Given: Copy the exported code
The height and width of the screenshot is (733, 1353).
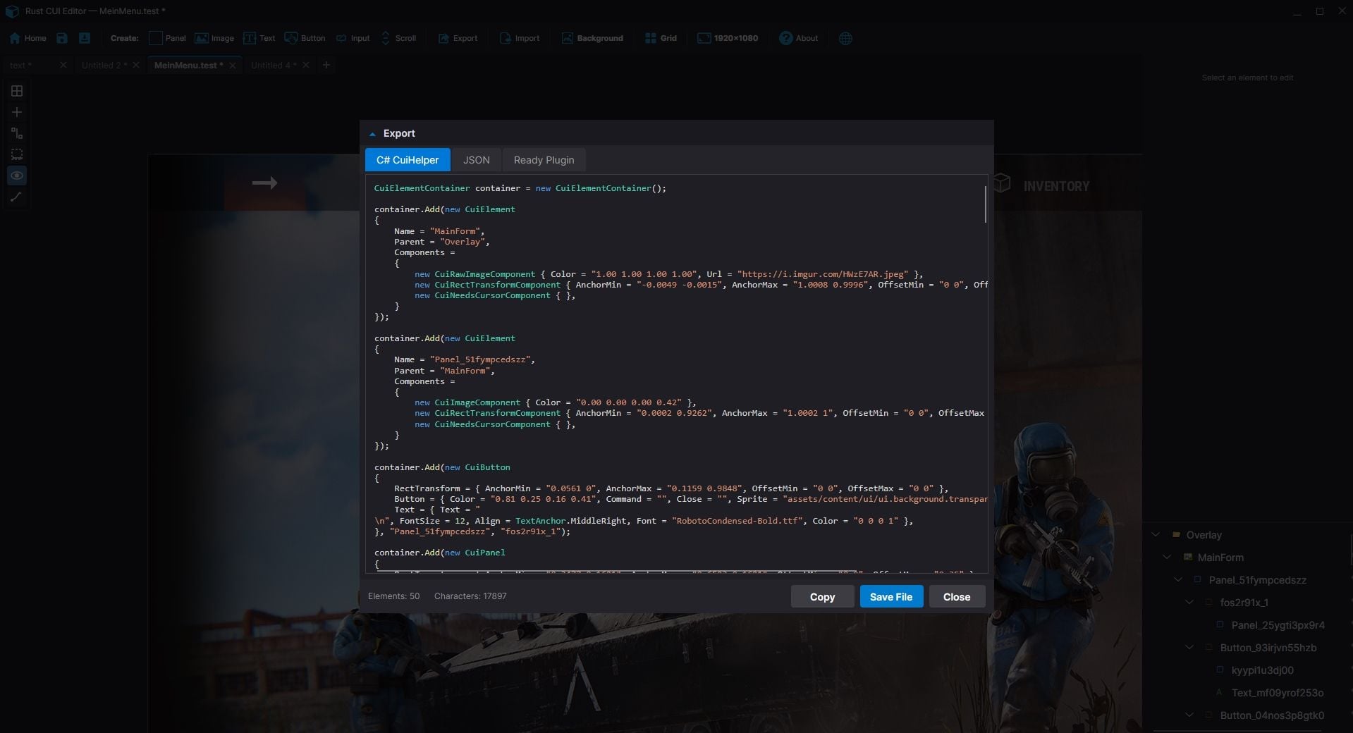Looking at the screenshot, I should pos(821,596).
